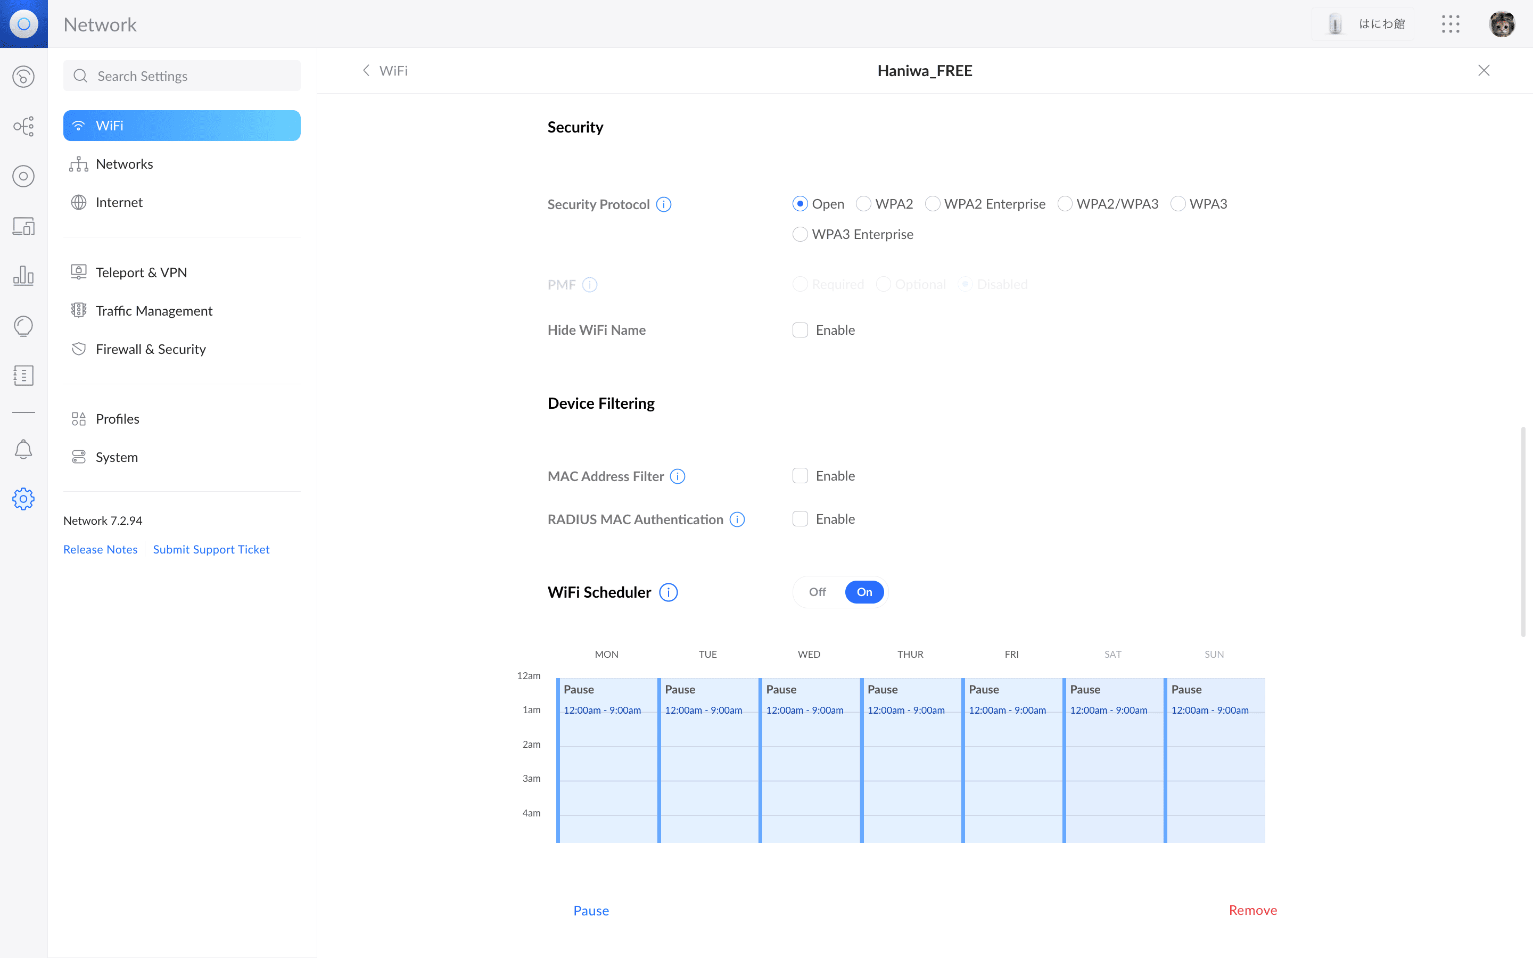
Task: Open the UniFi logo home icon
Action: pyautogui.click(x=23, y=23)
